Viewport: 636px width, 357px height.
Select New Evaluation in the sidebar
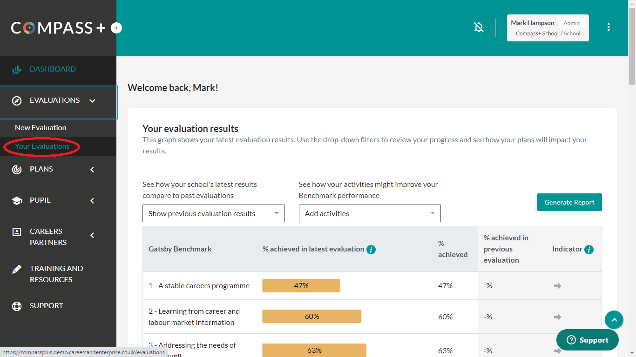(x=41, y=128)
